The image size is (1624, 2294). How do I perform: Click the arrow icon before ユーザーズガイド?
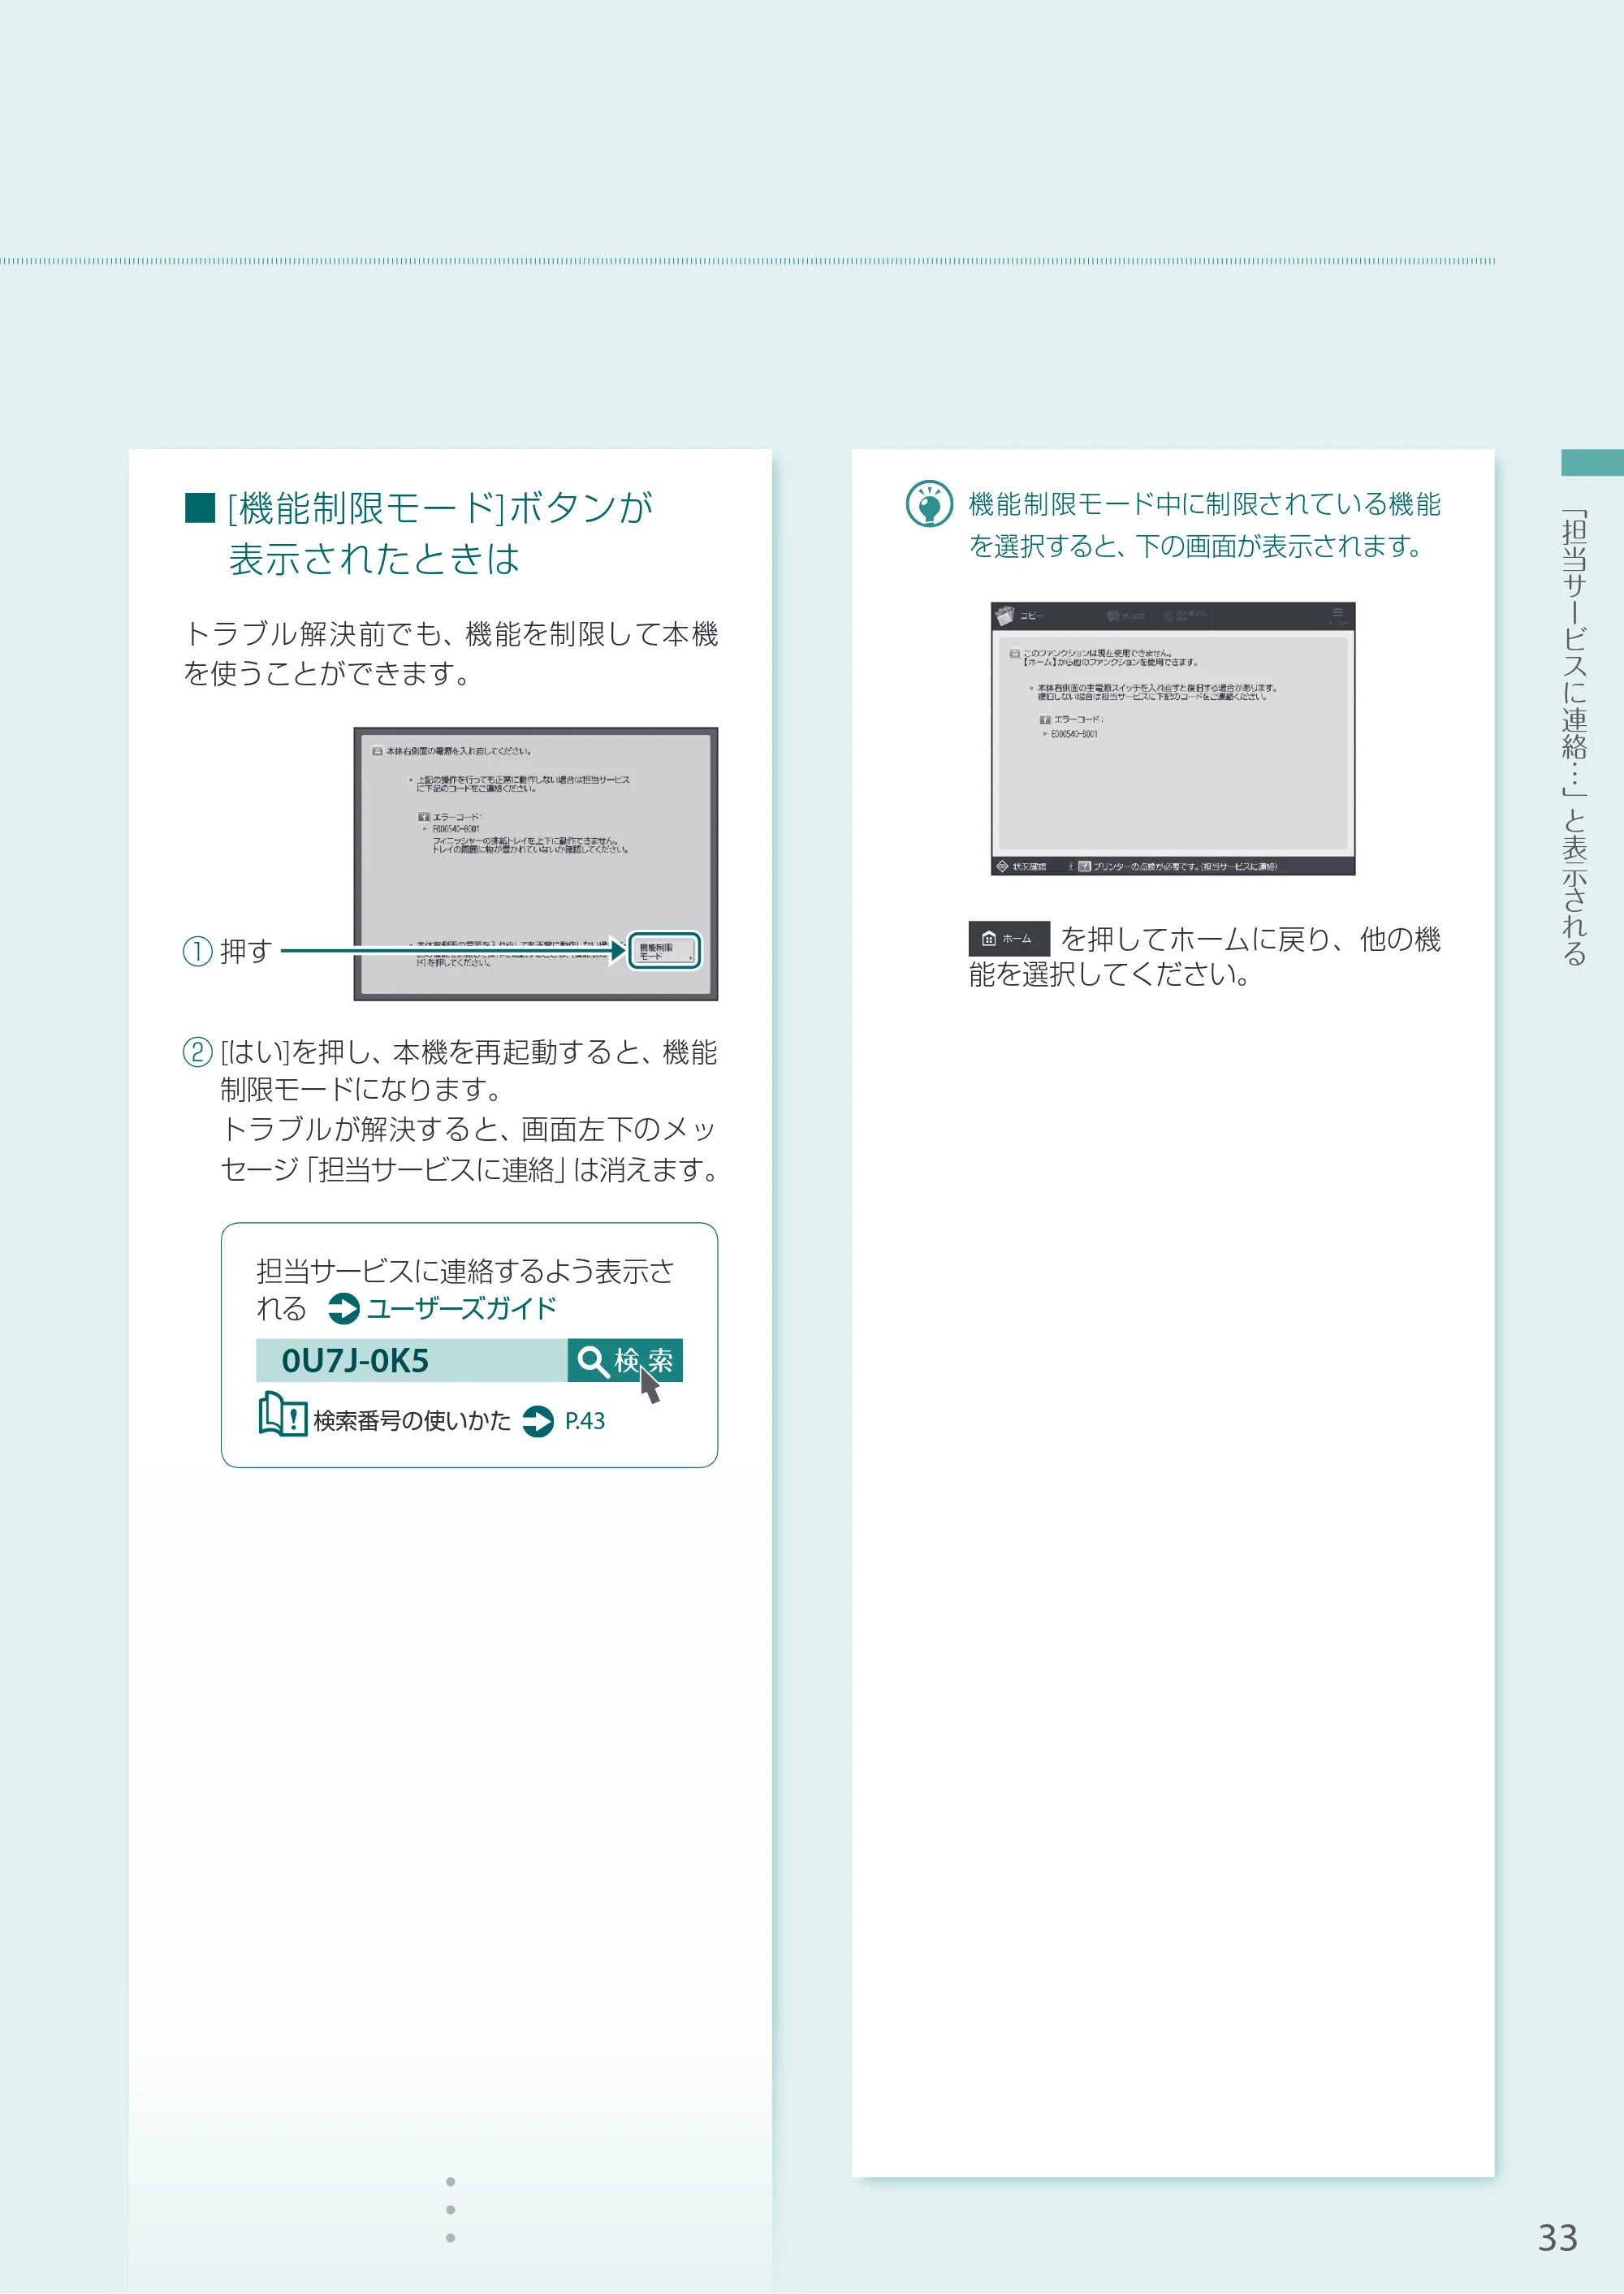(x=343, y=1309)
